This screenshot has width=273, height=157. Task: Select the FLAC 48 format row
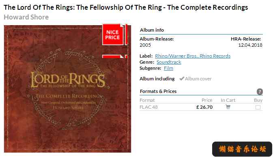point(201,107)
